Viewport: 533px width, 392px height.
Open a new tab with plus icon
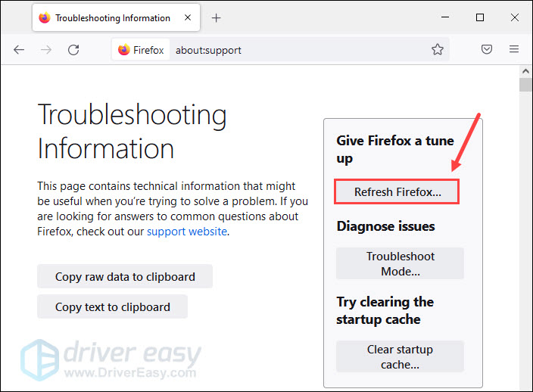click(217, 17)
